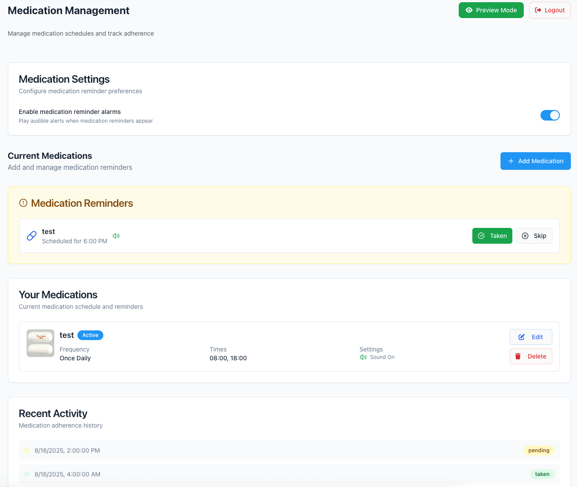Click the warning icon beside Medication Reminders
Image resolution: width=577 pixels, height=487 pixels.
pyautogui.click(x=23, y=203)
